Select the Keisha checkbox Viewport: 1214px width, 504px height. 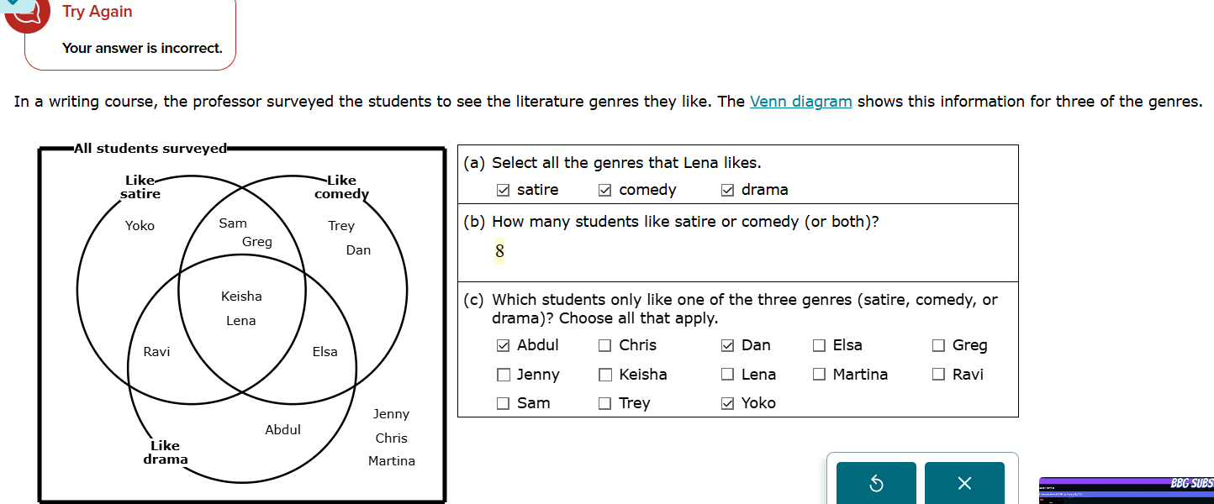coord(604,374)
